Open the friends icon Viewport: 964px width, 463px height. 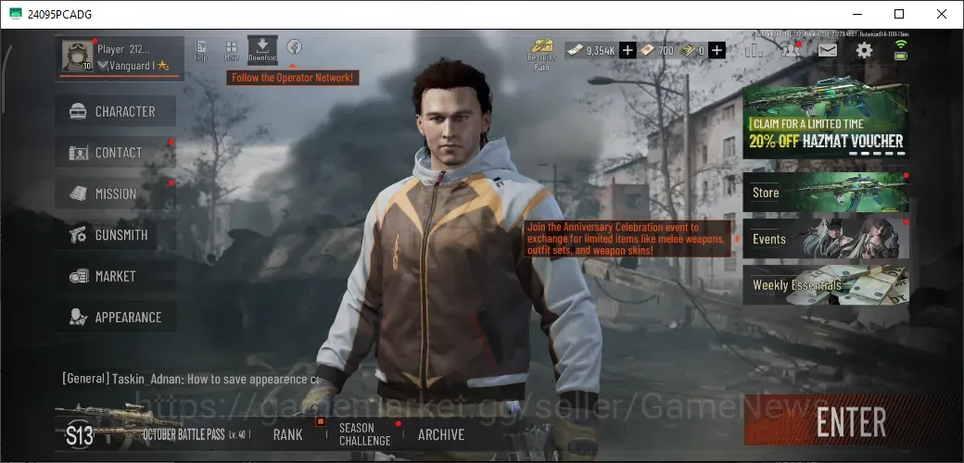coord(790,50)
